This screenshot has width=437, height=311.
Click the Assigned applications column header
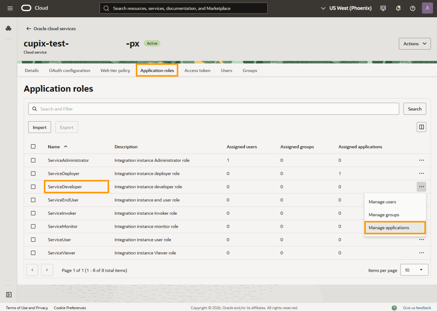click(x=360, y=147)
